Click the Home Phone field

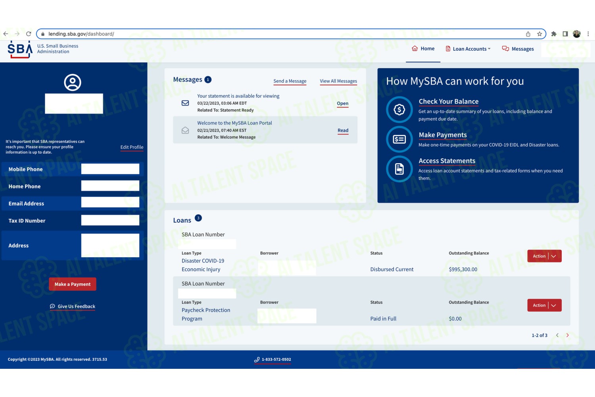[x=110, y=186]
